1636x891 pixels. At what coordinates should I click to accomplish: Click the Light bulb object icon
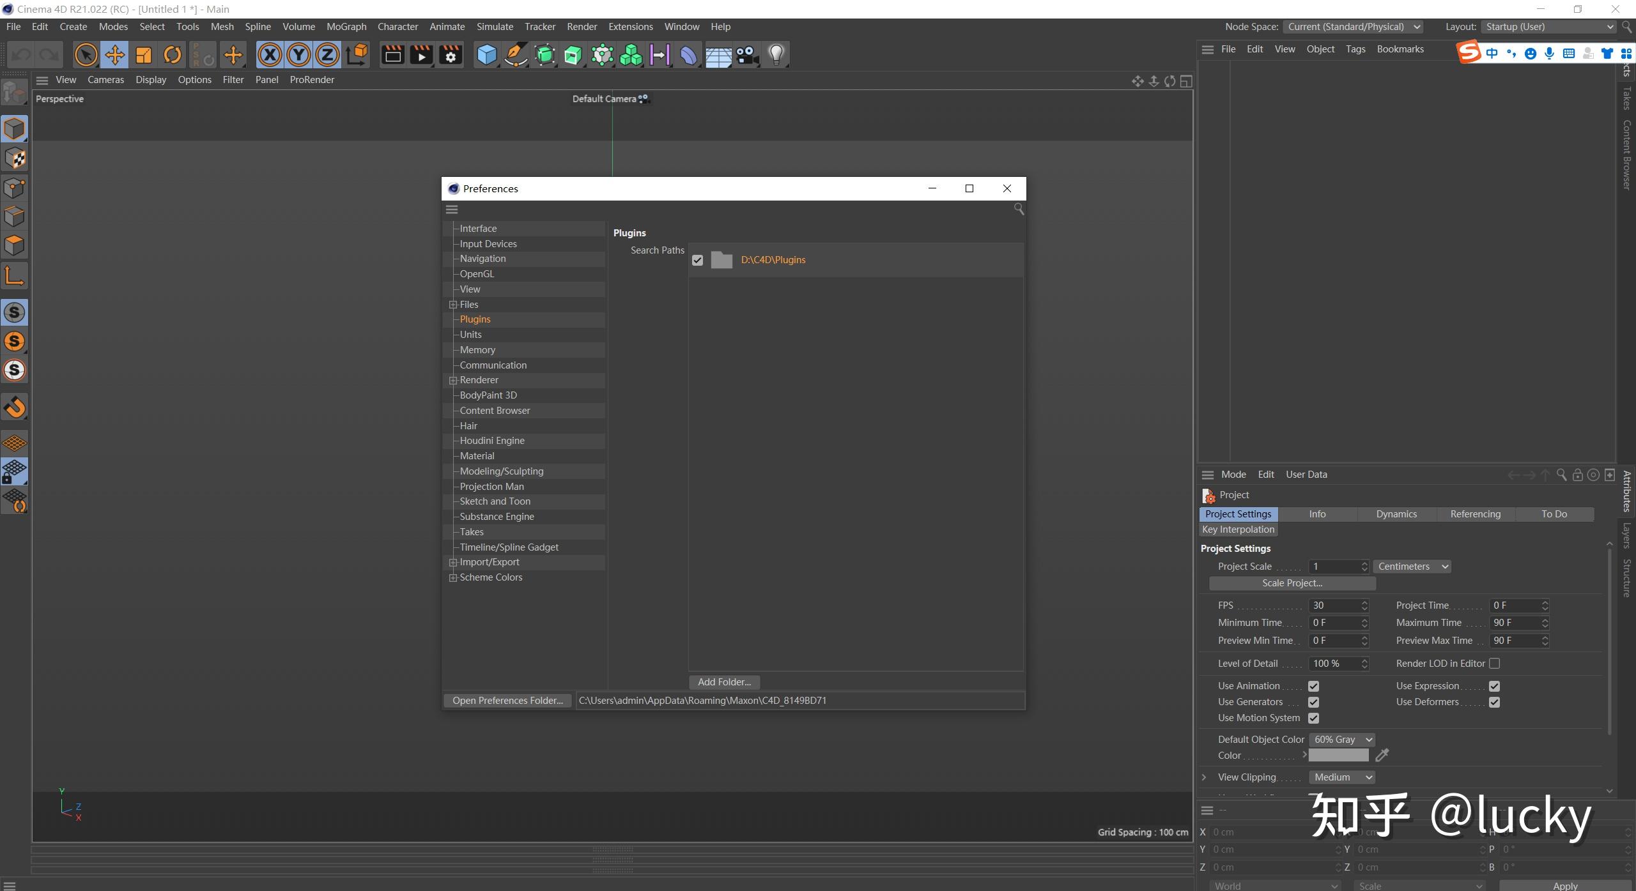point(776,55)
